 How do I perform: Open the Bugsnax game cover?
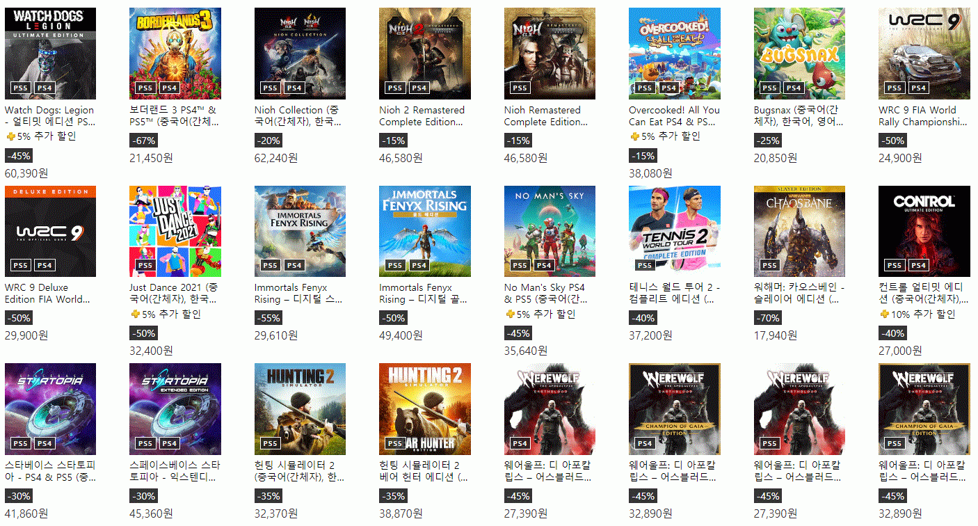799,54
